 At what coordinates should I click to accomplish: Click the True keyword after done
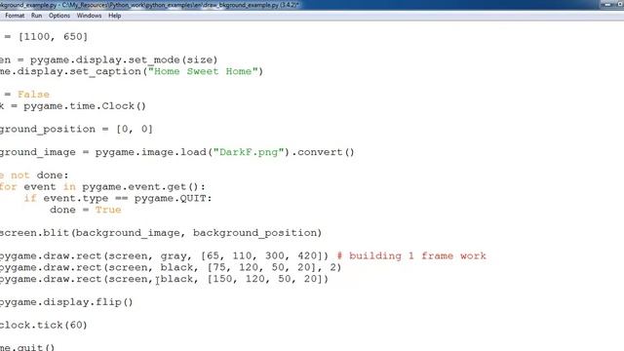point(108,210)
